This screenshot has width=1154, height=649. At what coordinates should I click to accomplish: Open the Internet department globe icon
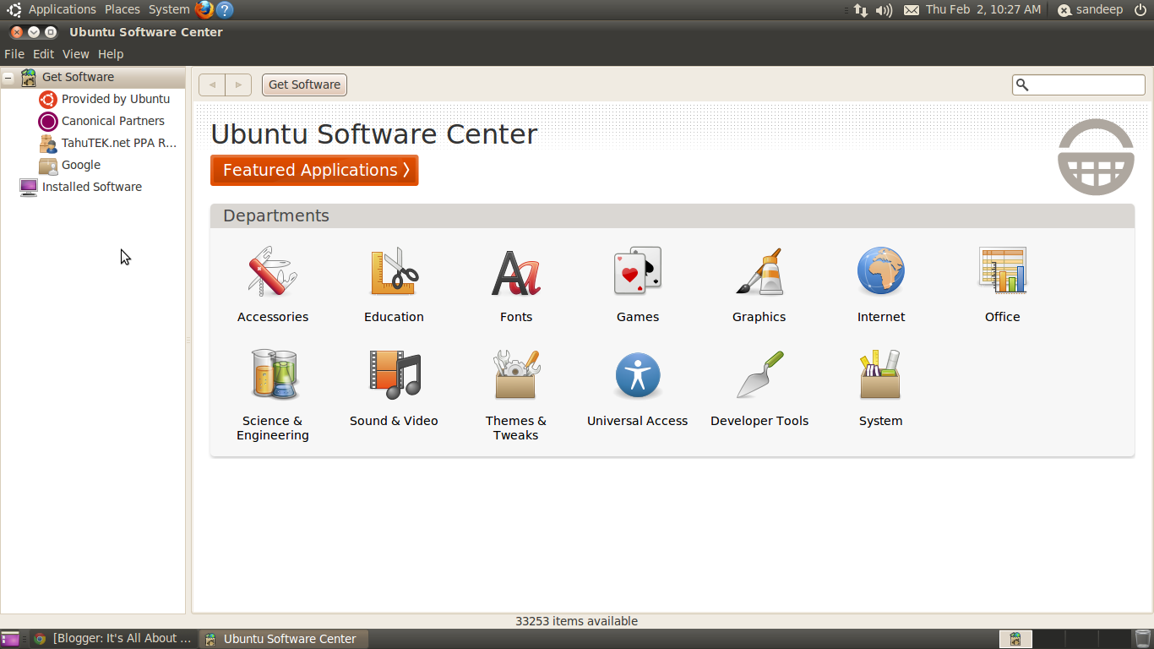click(x=880, y=270)
